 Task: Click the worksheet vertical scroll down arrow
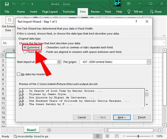[x=165, y=125]
